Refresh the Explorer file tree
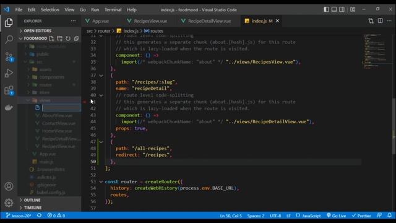The width and height of the screenshot is (396, 223). tap(68, 38)
